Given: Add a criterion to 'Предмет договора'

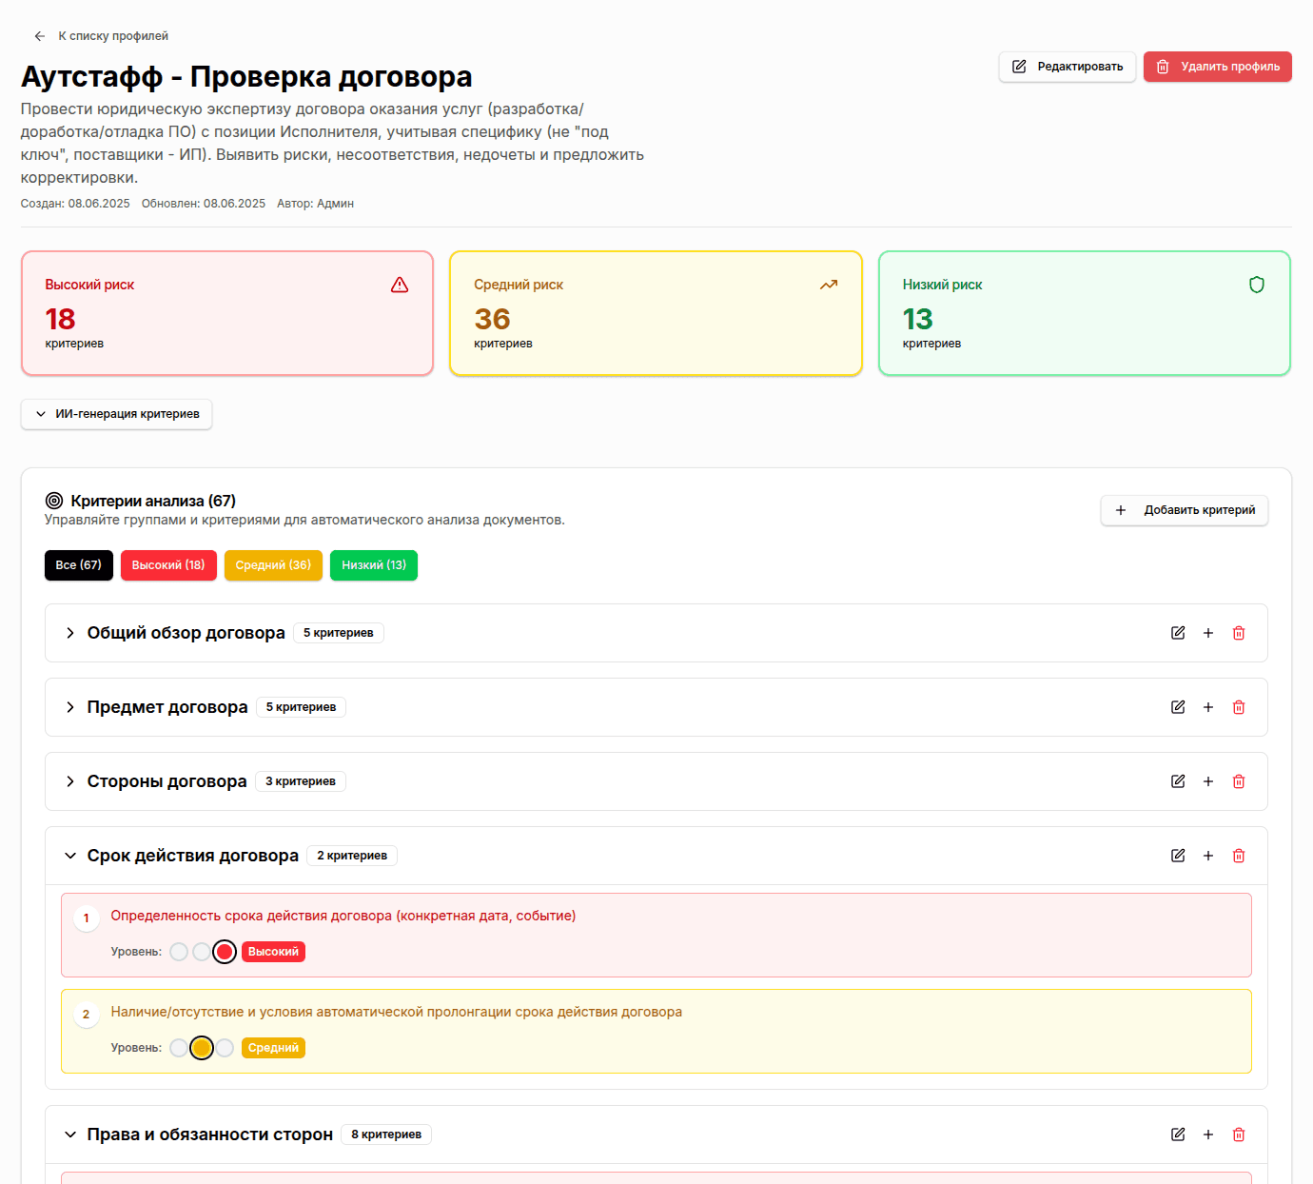Looking at the screenshot, I should coord(1208,707).
